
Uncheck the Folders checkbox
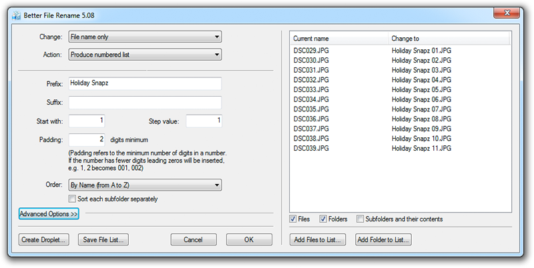coord(323,219)
